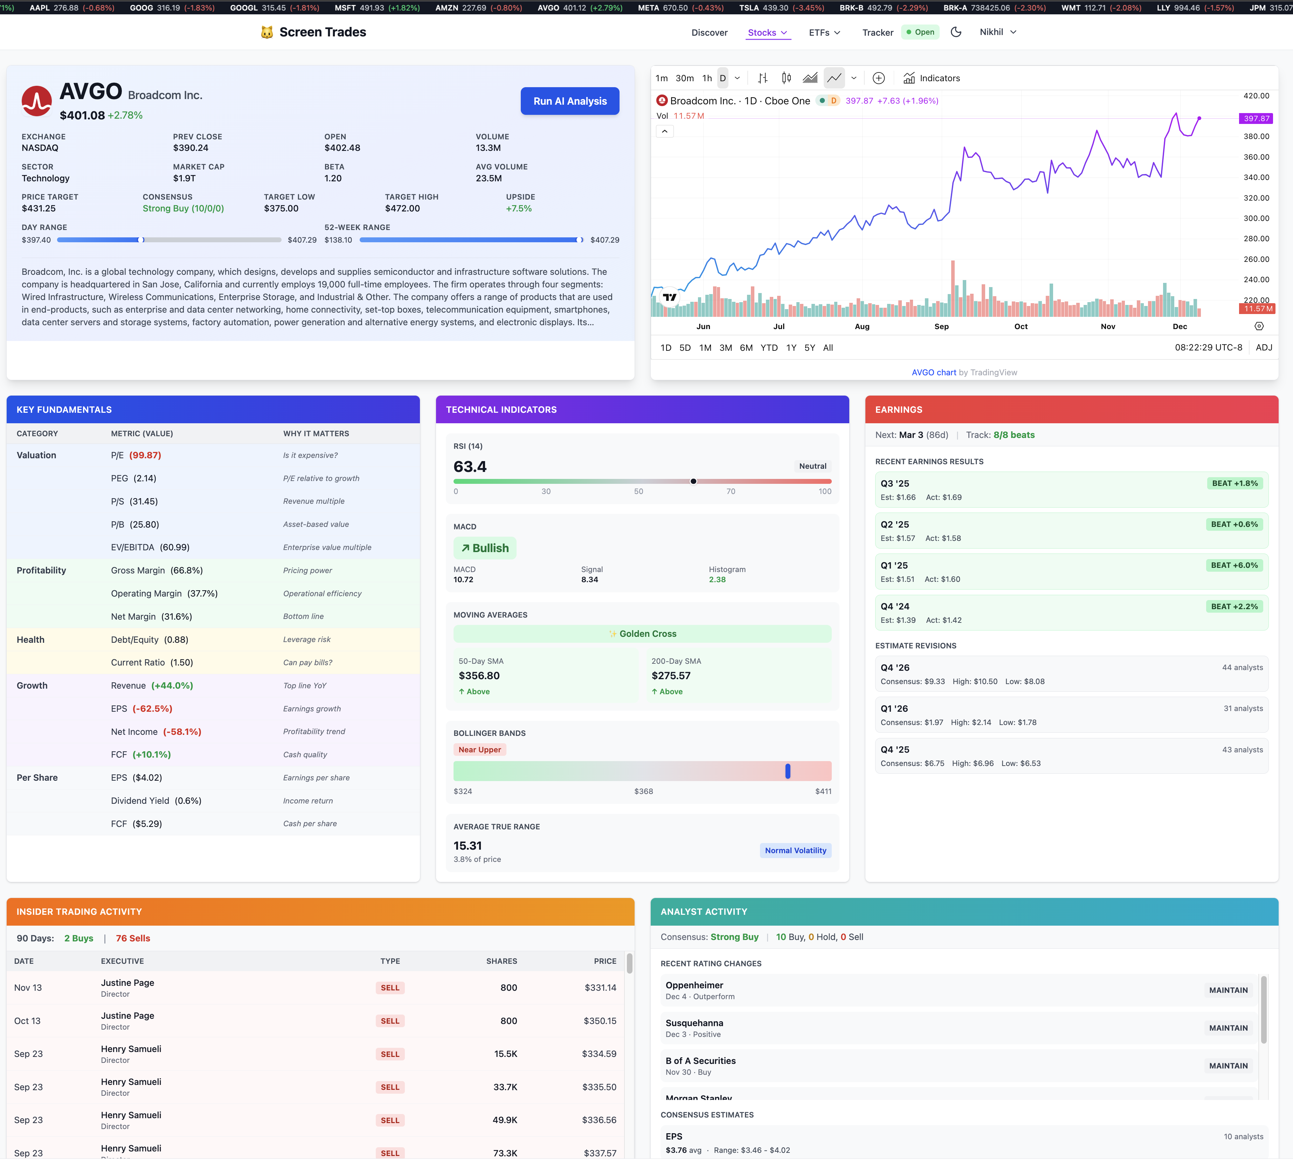Set chart range to 6M

(747, 348)
